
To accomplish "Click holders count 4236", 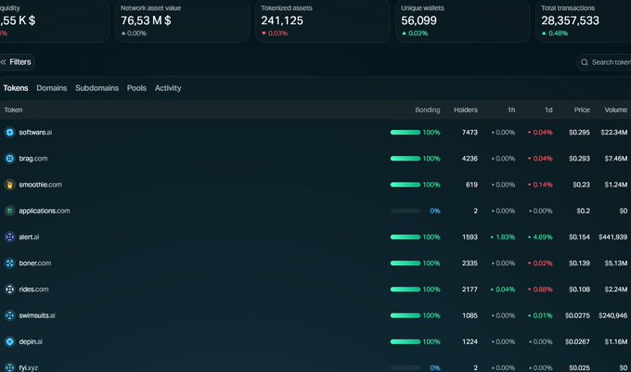I will pos(470,159).
